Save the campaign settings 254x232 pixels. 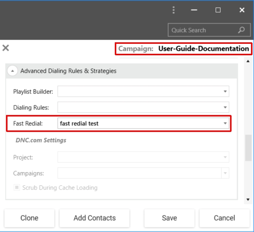pos(170,218)
